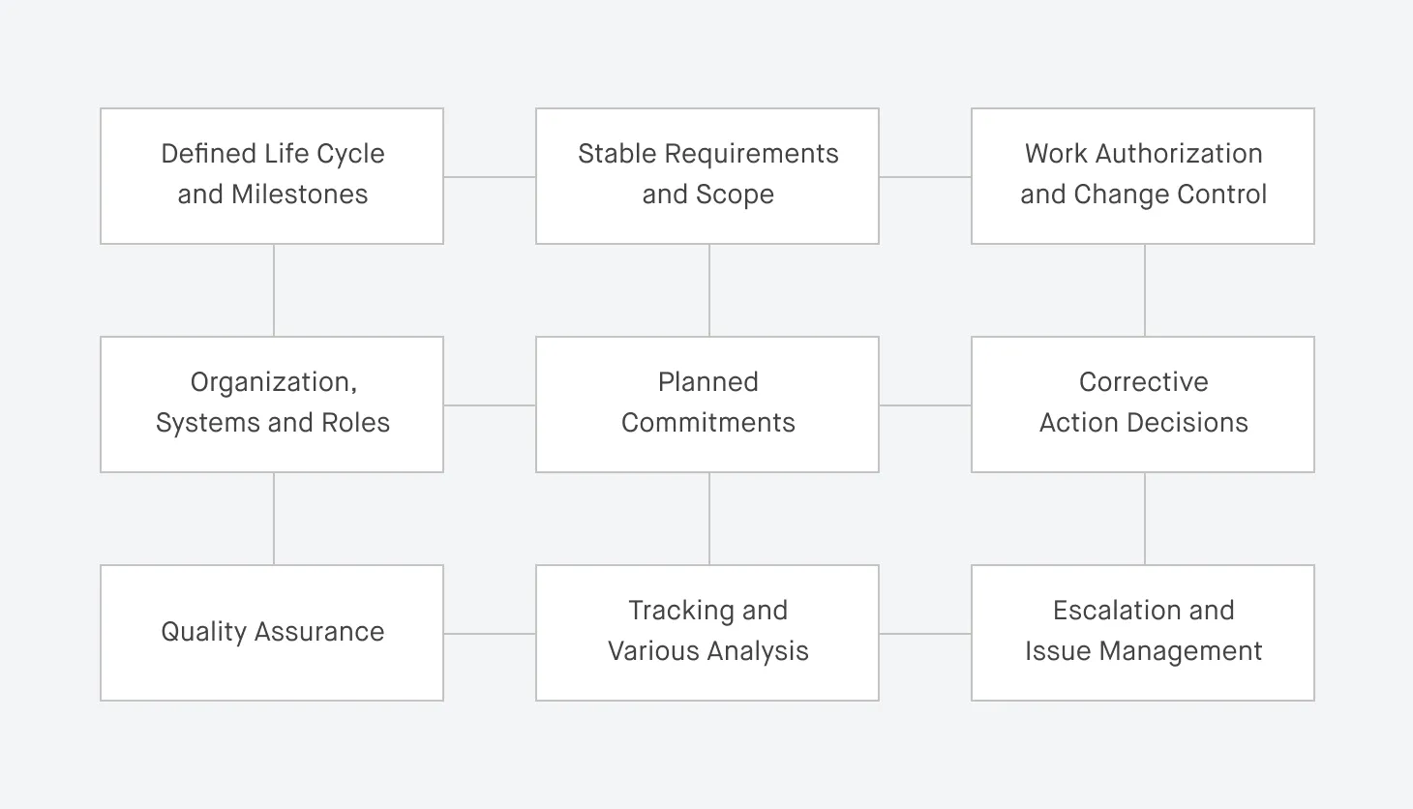The width and height of the screenshot is (1413, 809).
Task: Select the Defined Life Cycle and Milestones box
Action: coord(272,176)
